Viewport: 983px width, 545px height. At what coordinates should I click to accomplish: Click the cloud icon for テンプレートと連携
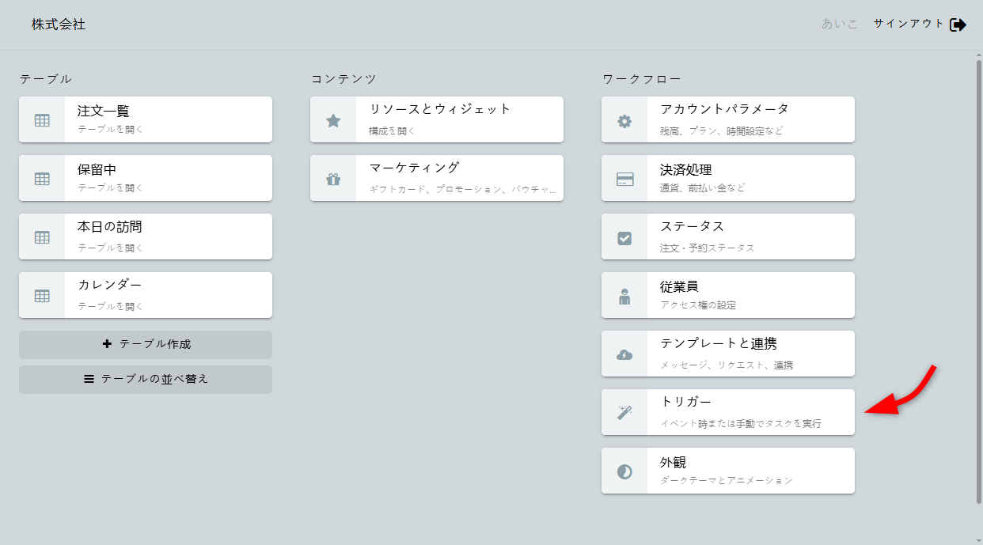pyautogui.click(x=624, y=354)
